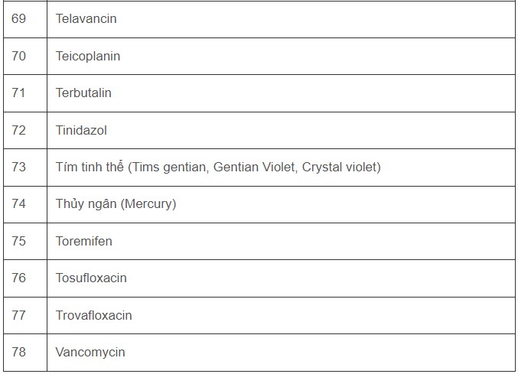This screenshot has width=518, height=374.
Task: Select row number 73
Action: [18, 167]
